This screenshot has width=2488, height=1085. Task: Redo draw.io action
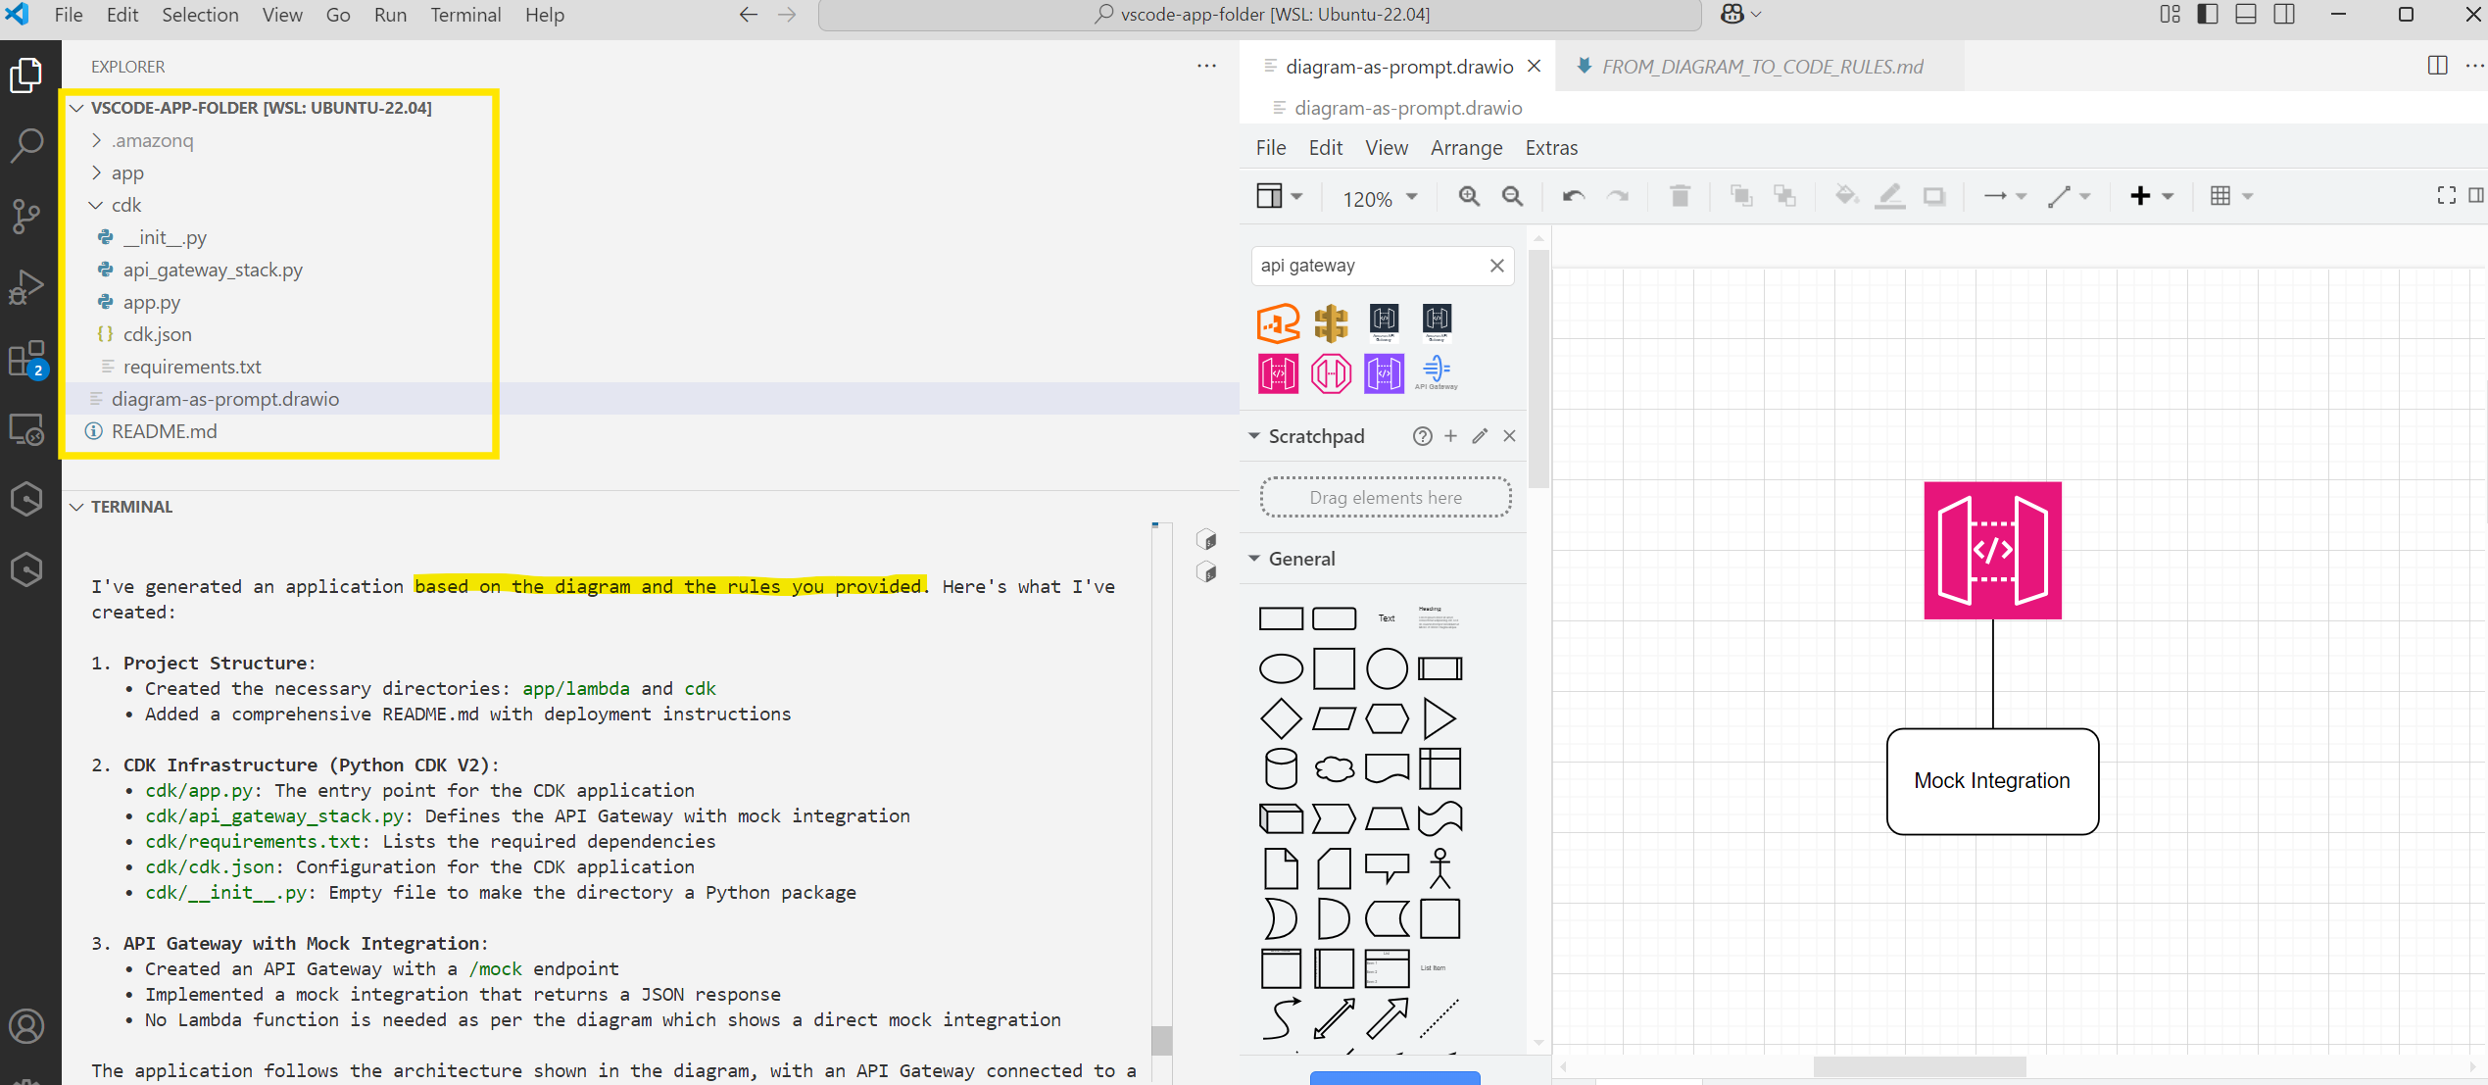point(1617,196)
